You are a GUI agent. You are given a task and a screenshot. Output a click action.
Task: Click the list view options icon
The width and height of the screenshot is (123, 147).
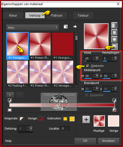(x=66, y=27)
